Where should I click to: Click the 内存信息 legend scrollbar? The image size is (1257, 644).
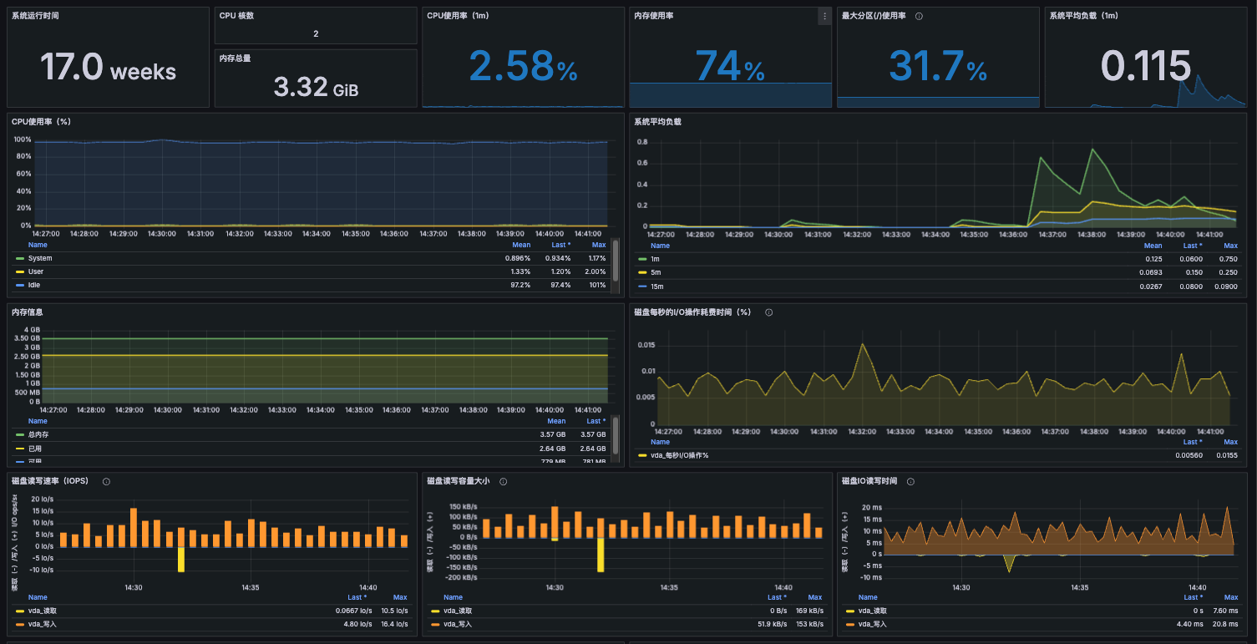click(616, 434)
